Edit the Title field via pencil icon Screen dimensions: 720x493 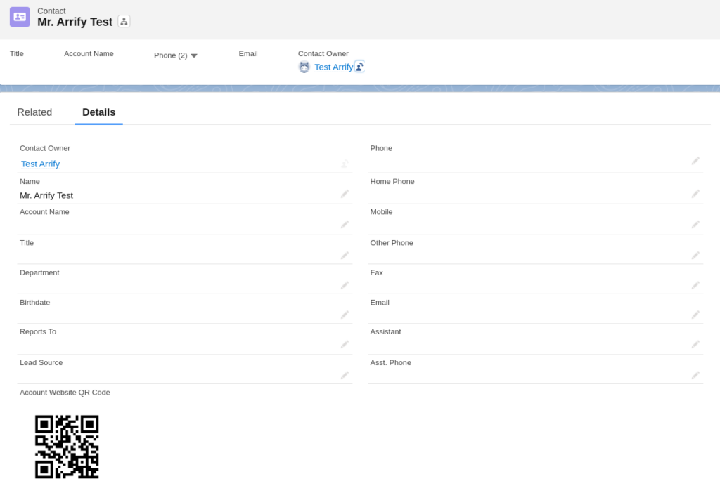345,256
